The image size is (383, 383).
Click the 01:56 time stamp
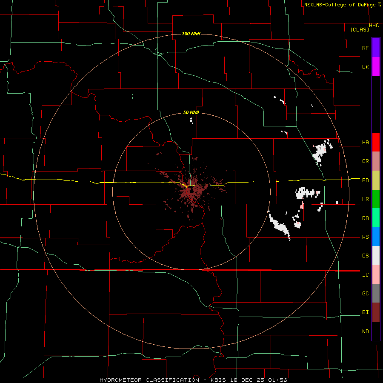pos(277,380)
